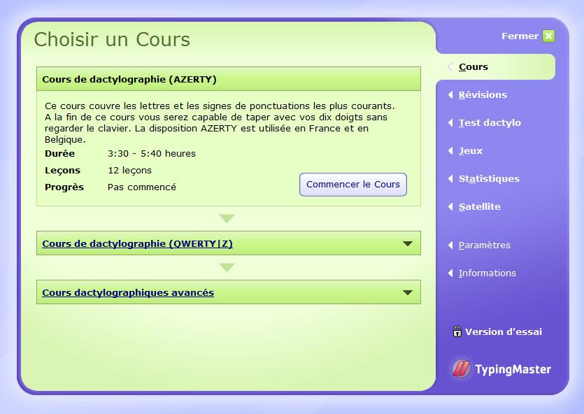The height and width of the screenshot is (414, 584).
Task: Click the chevron icon beside Cours
Action: click(x=450, y=66)
